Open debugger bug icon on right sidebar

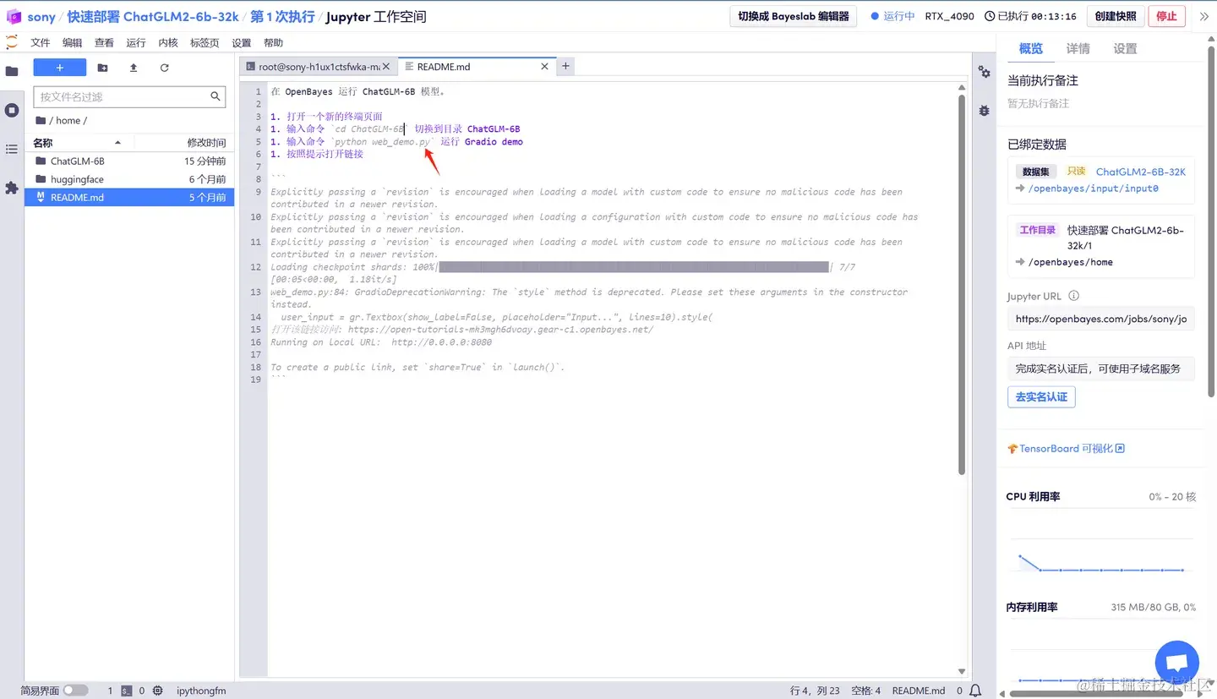tap(984, 111)
